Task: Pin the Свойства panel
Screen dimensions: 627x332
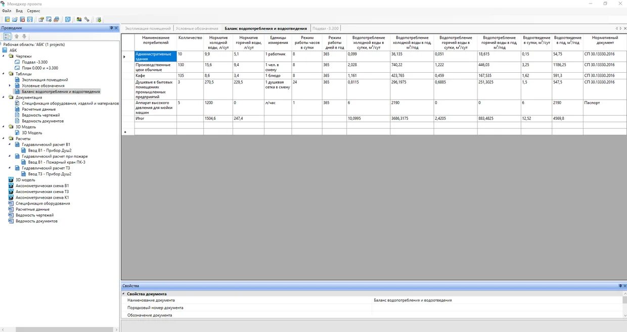Action: click(620, 286)
